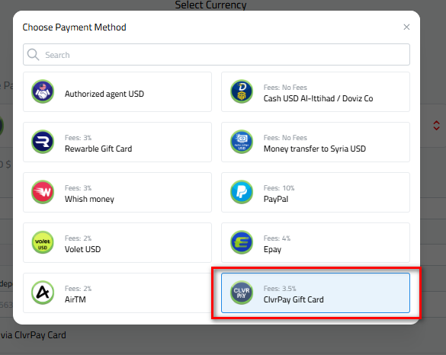
Task: Close the Choose Payment Method dialog
Action: pos(406,27)
